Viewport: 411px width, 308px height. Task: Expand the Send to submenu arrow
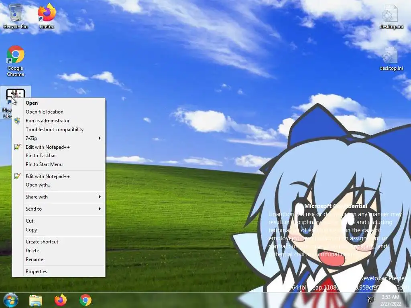tap(100, 209)
